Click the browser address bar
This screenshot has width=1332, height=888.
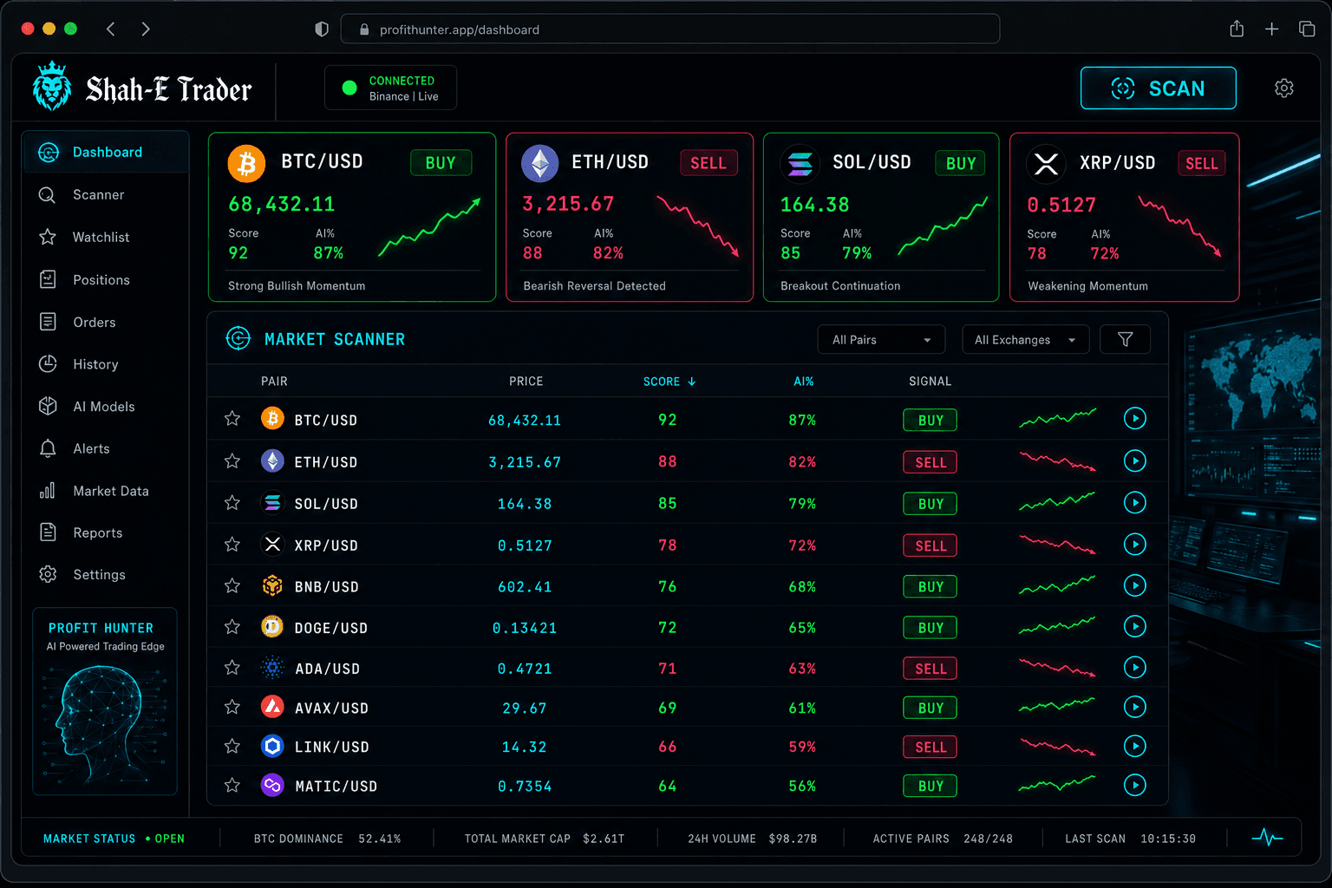click(x=670, y=29)
